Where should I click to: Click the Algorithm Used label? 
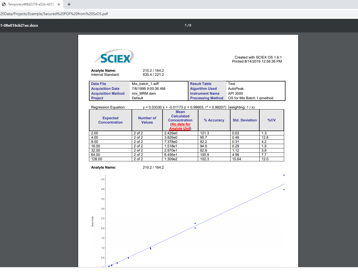[203, 88]
